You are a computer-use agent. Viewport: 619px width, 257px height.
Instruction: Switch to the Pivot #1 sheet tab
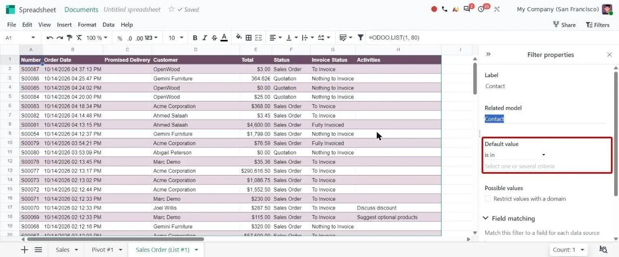point(102,250)
